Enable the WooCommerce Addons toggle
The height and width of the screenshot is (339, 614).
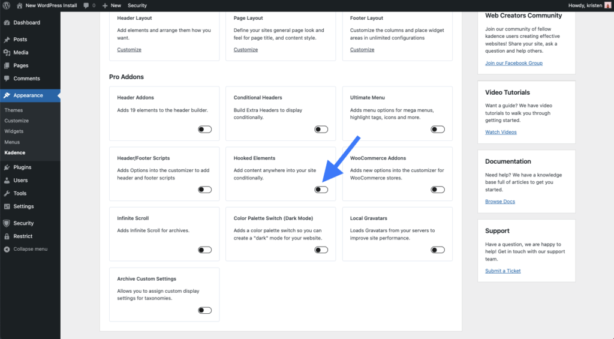[438, 190]
